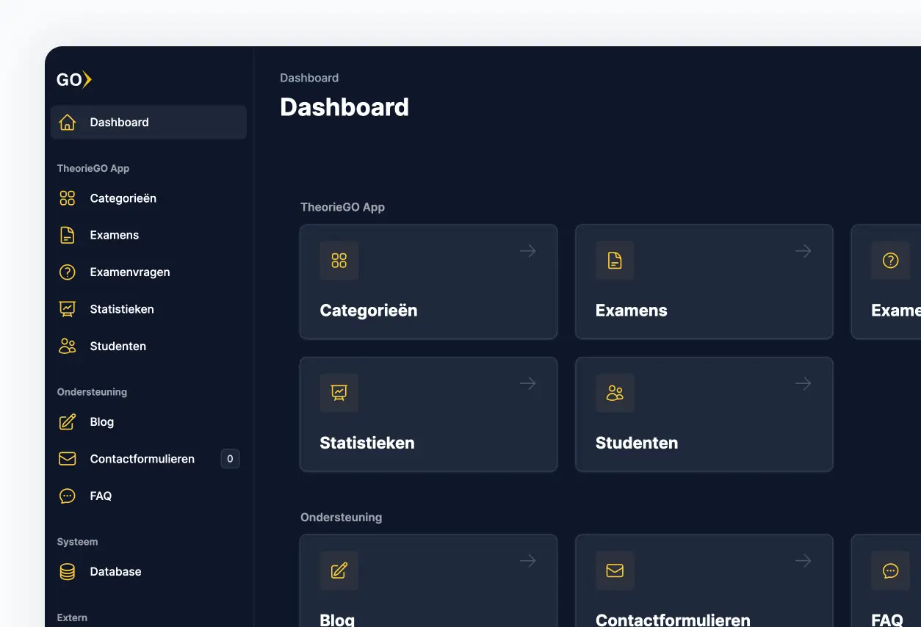Click the Dashboard breadcrumb link

pyautogui.click(x=309, y=77)
